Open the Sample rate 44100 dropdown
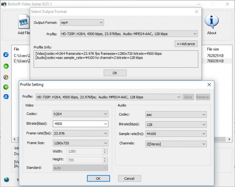This screenshot has width=235, height=187. 176,134
